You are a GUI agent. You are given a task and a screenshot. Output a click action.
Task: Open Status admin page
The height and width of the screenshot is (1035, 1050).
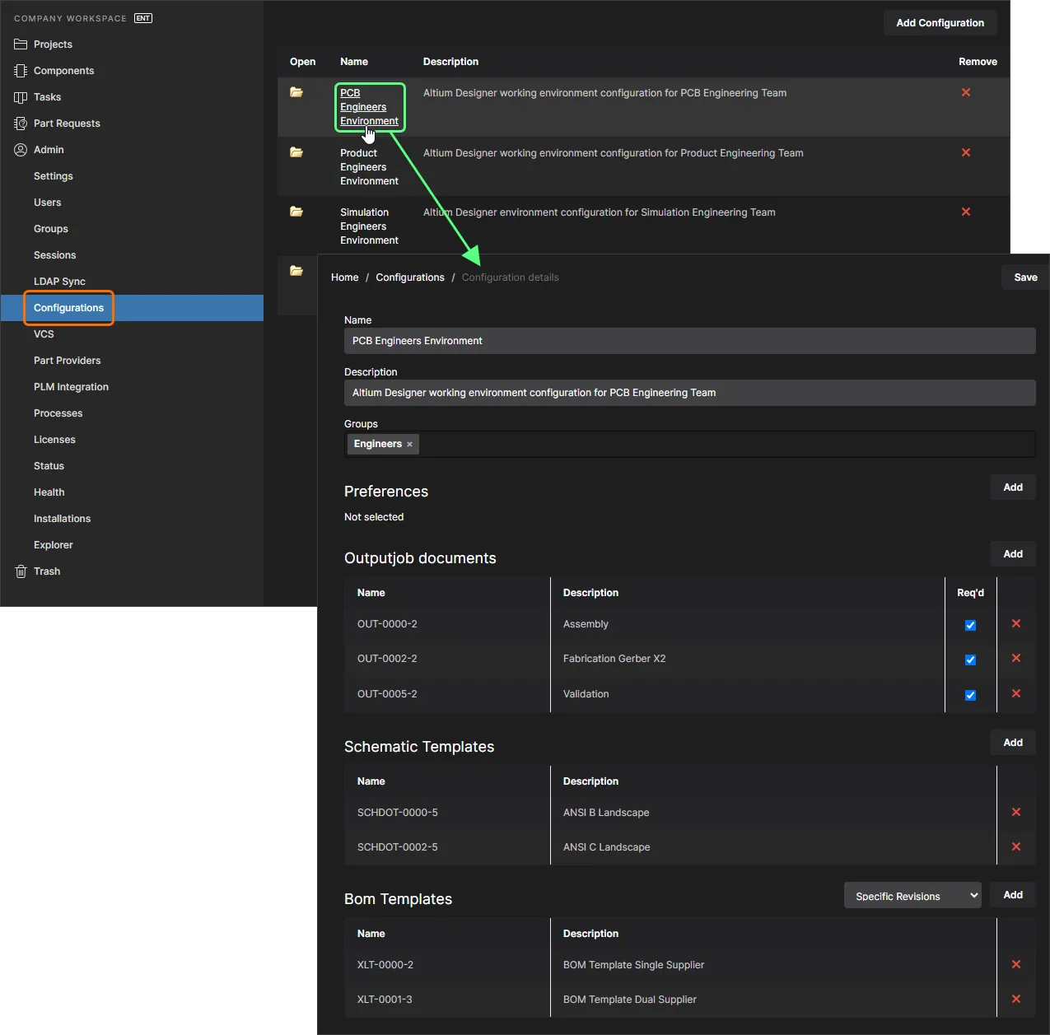tap(49, 466)
